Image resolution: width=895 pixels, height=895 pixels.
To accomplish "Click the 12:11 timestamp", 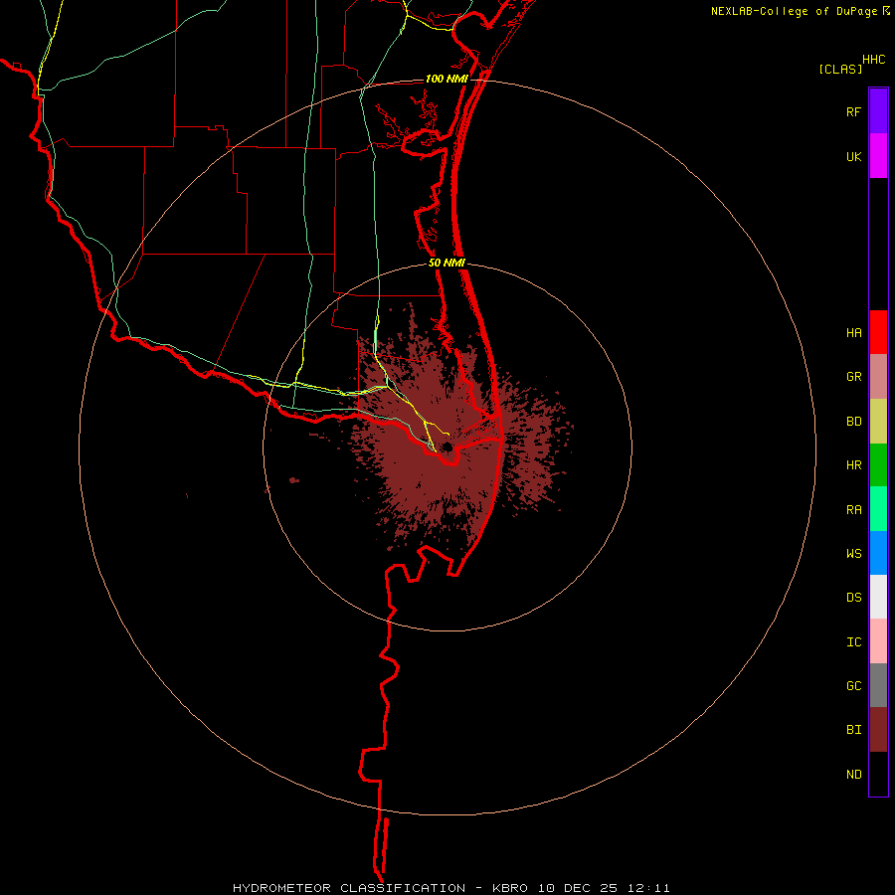I will pyautogui.click(x=647, y=888).
